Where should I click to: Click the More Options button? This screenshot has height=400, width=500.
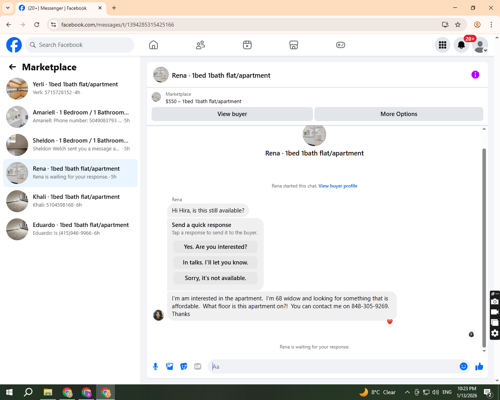(x=399, y=114)
